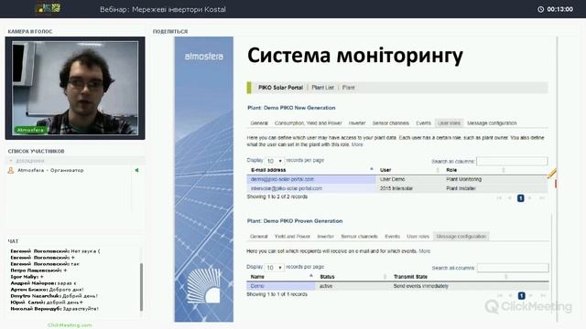Click More link in user roles description

pyautogui.click(x=357, y=144)
